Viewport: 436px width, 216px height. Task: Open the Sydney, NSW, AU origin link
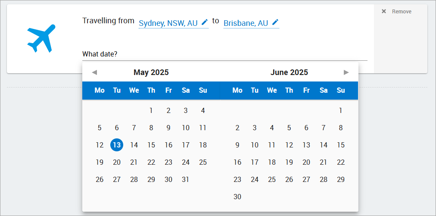pyautogui.click(x=168, y=23)
